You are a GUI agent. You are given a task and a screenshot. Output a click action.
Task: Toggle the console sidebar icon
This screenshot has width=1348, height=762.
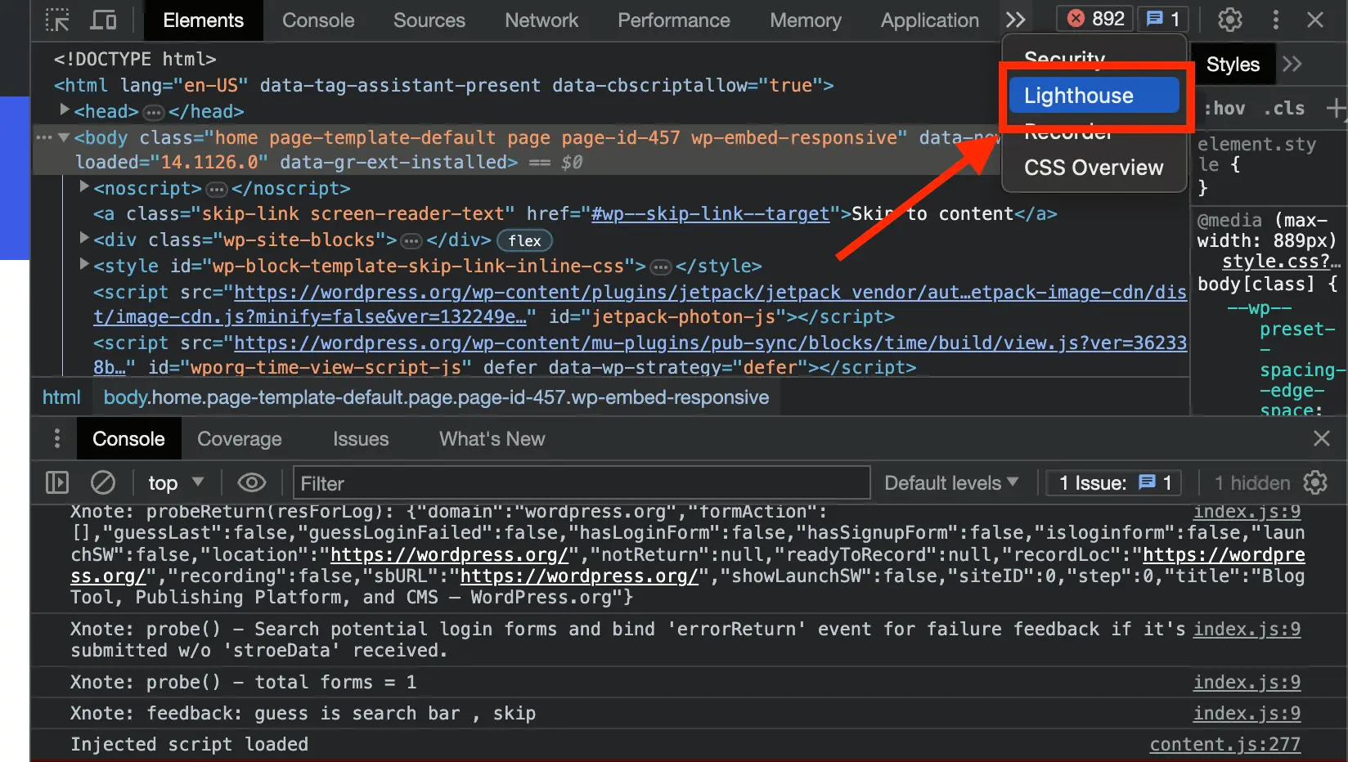57,482
